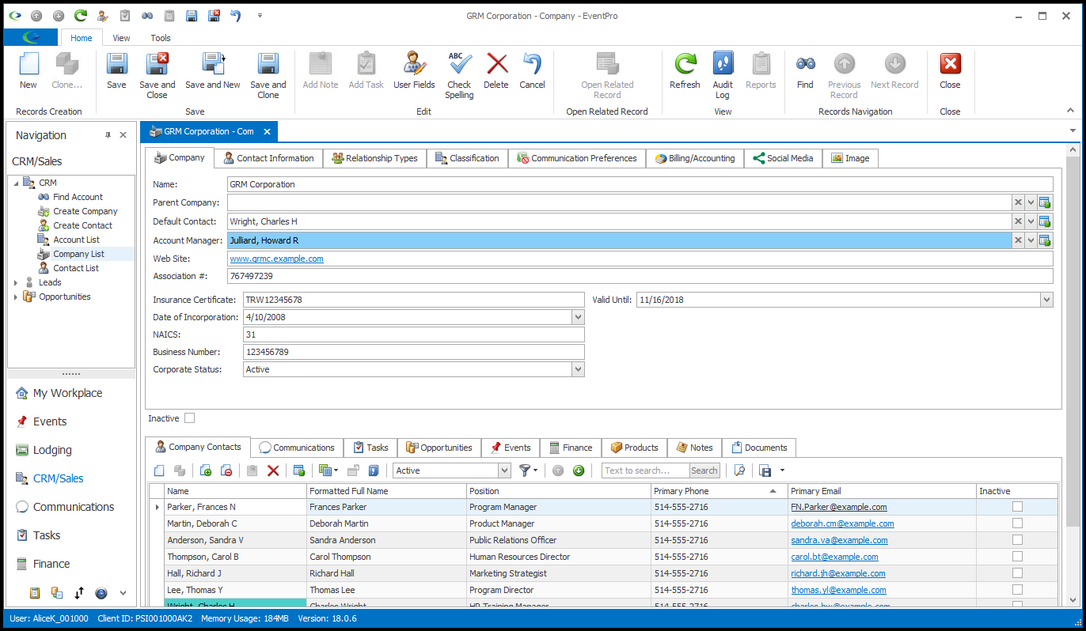Click Save and Clone in ribbon
This screenshot has width=1086, height=631.
[268, 75]
